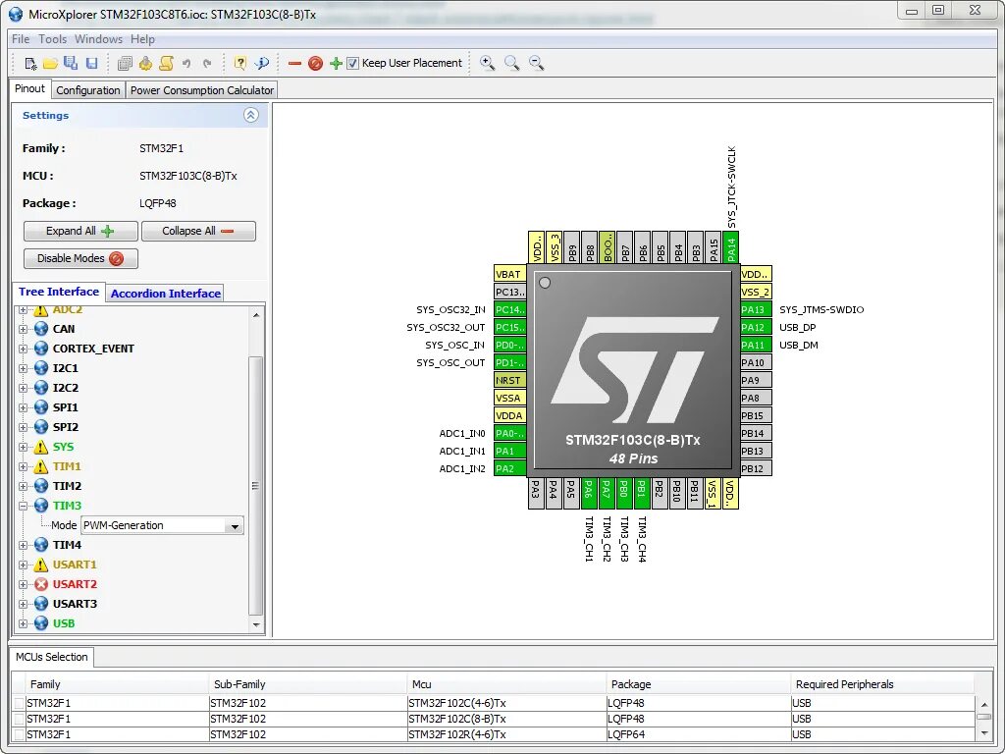Zoom in on the chip view

coord(487,63)
